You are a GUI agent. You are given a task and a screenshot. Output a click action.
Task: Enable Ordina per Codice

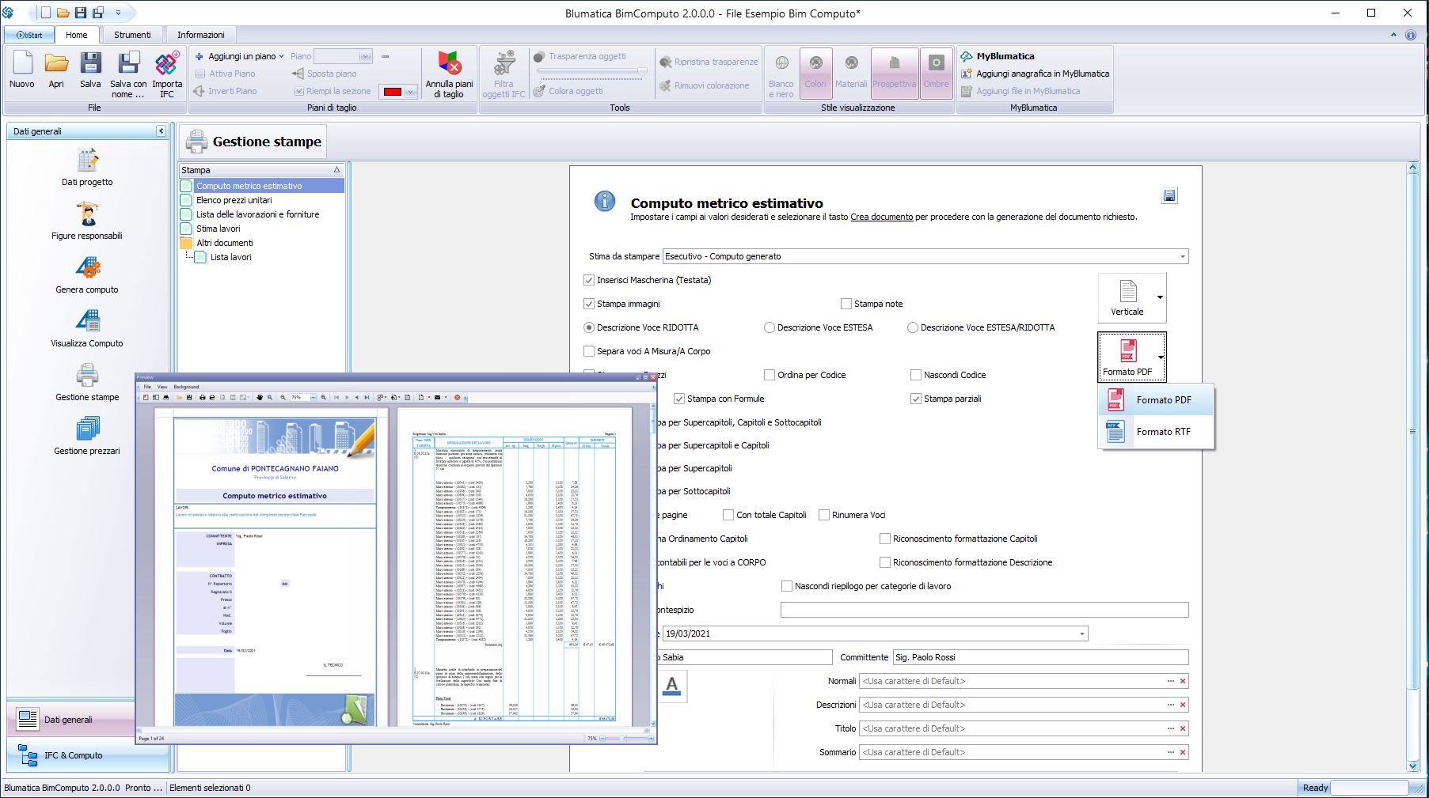(770, 375)
